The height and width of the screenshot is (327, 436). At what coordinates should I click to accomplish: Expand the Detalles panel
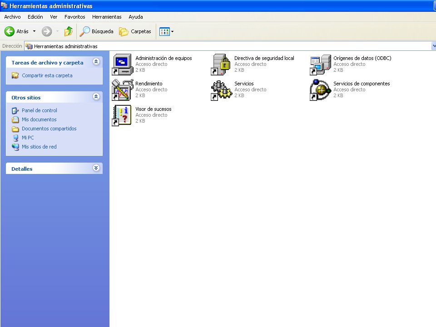96,168
